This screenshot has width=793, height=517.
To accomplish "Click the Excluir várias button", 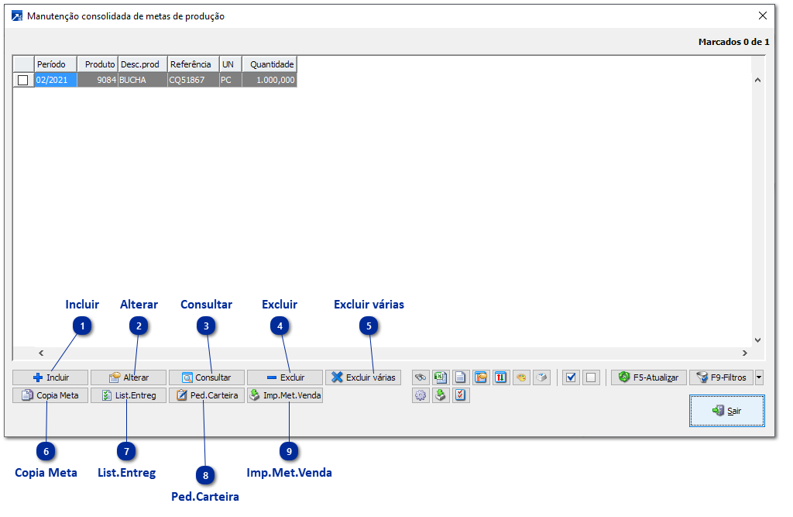I will 363,377.
